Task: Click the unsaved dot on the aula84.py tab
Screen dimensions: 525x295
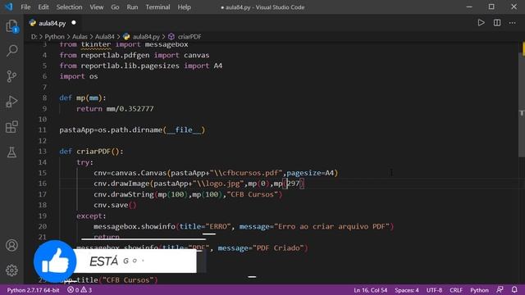Action: 74,23
